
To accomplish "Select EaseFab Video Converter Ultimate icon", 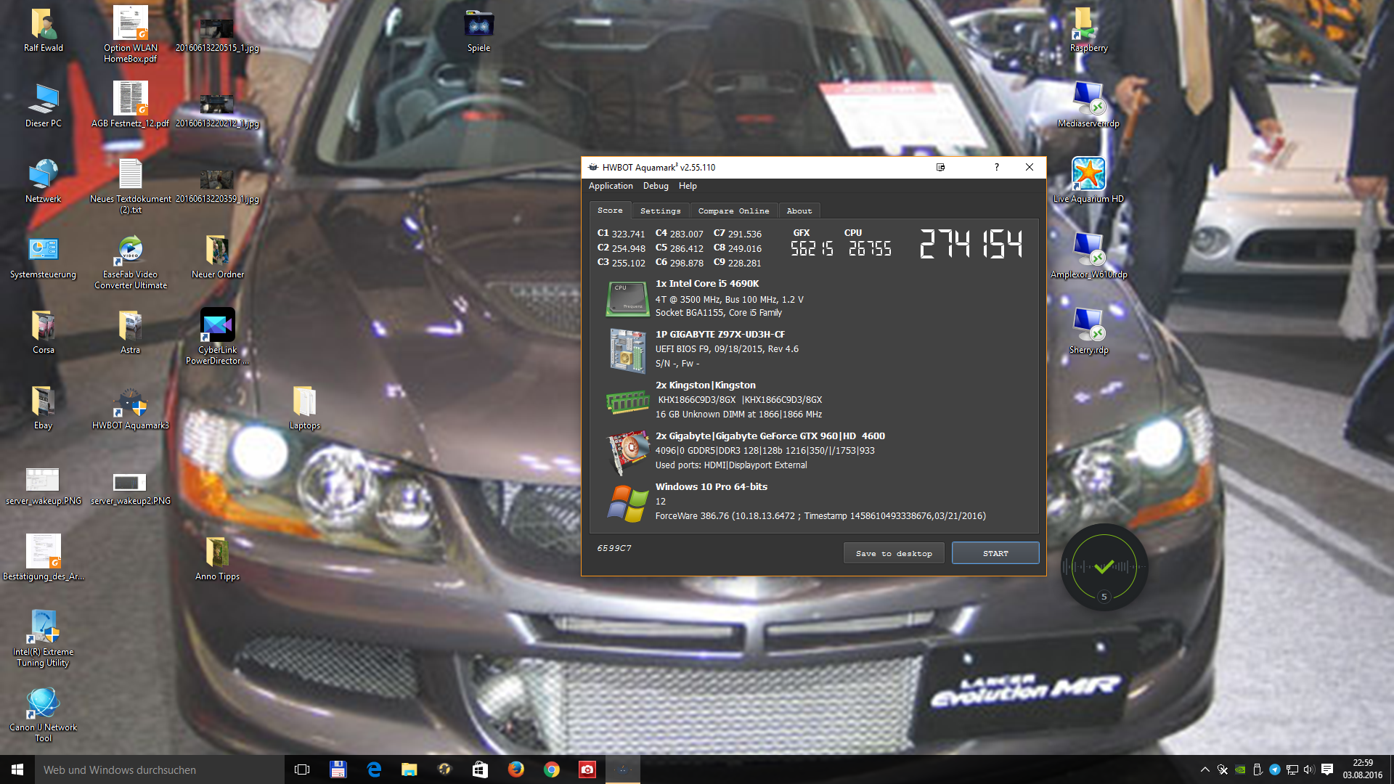I will pos(131,262).
